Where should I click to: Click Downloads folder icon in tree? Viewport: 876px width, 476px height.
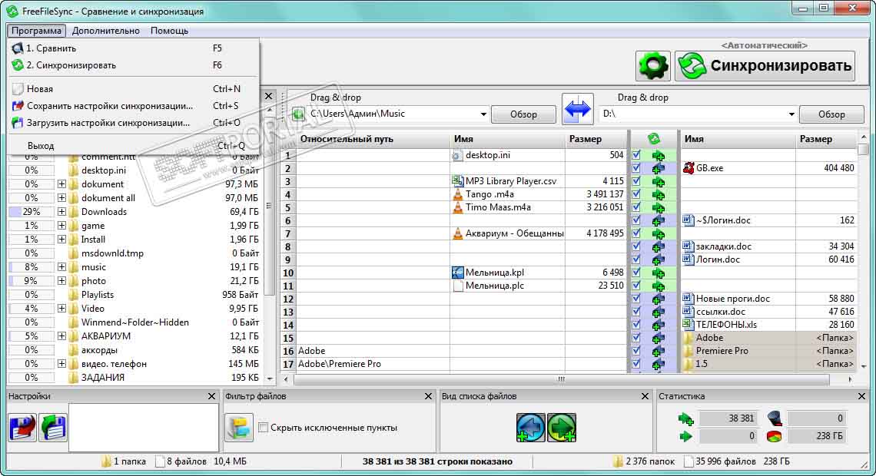tap(73, 212)
